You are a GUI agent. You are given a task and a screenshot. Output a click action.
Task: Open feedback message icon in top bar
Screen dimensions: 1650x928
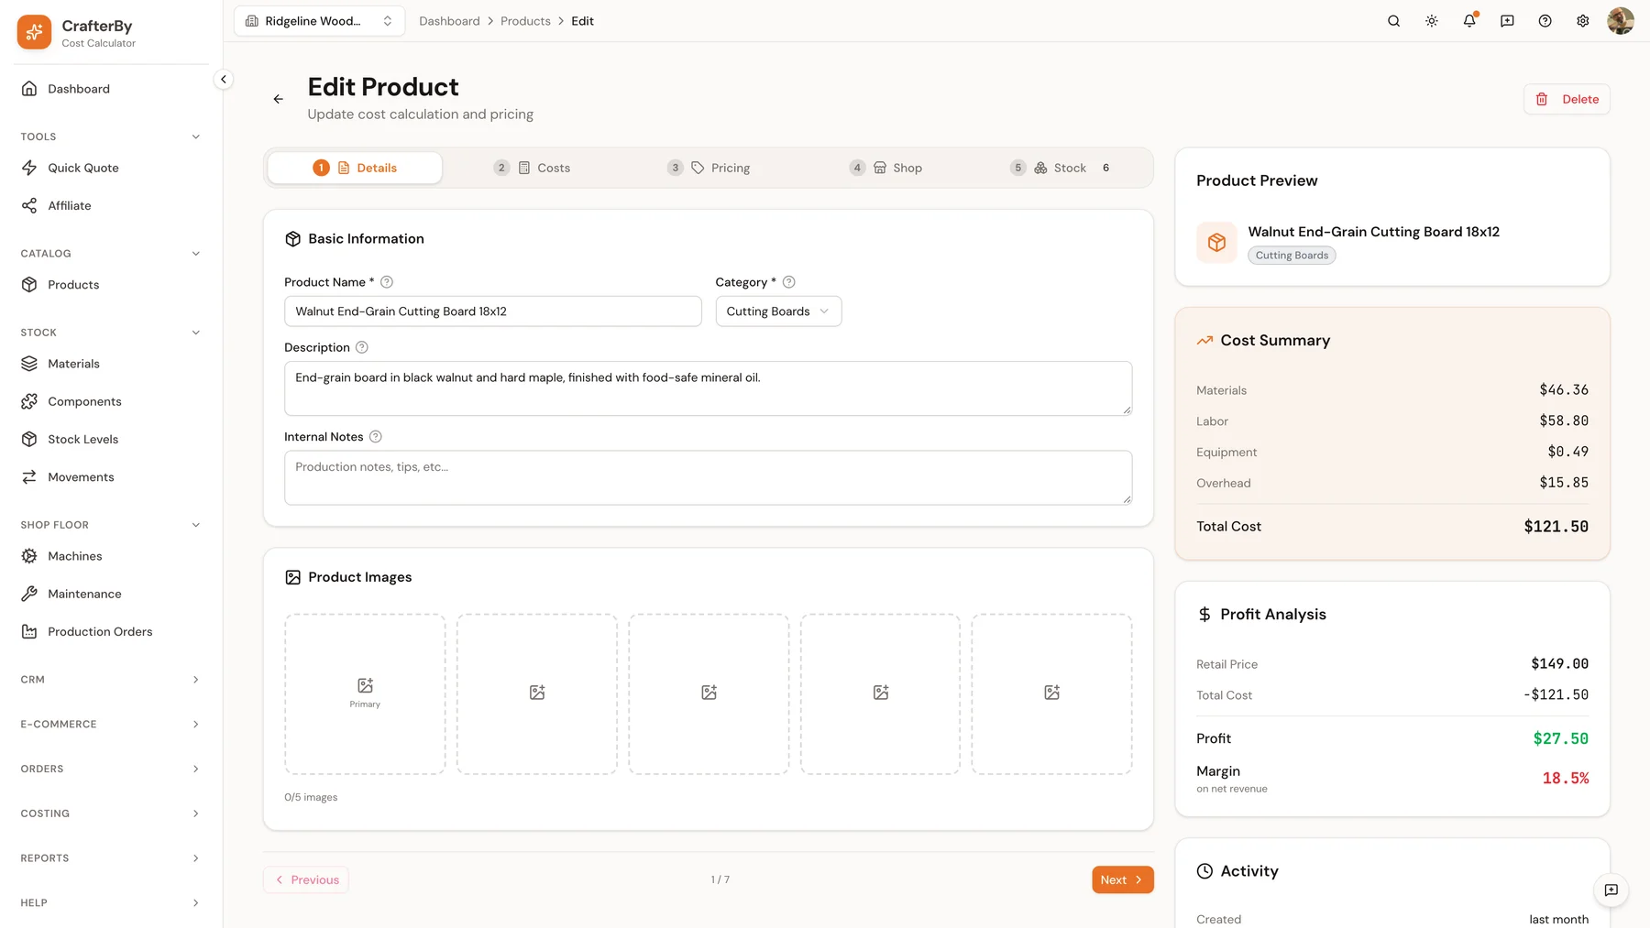(x=1507, y=21)
